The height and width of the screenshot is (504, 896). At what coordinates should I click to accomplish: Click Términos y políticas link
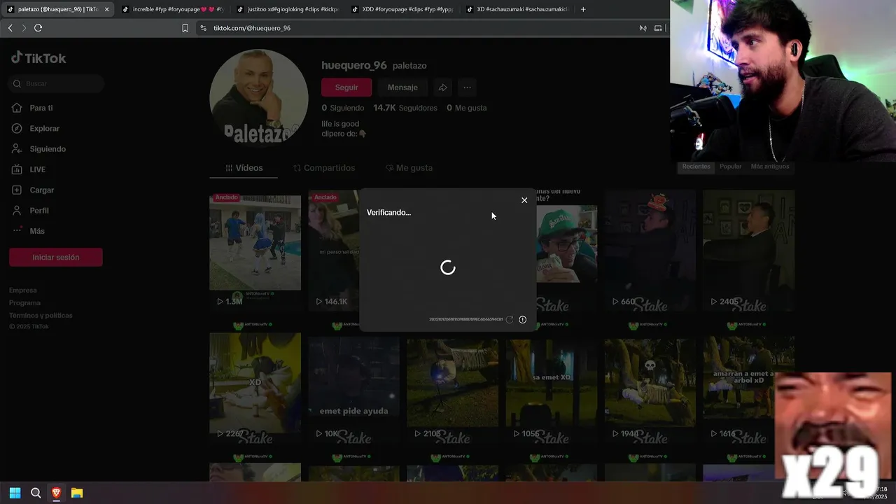pos(41,316)
